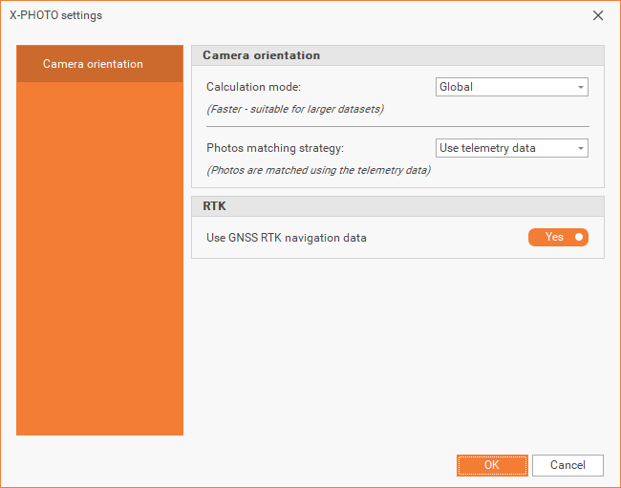Image resolution: width=621 pixels, height=488 pixels.
Task: Open the Photos matching strategy dropdown
Action: (x=504, y=148)
